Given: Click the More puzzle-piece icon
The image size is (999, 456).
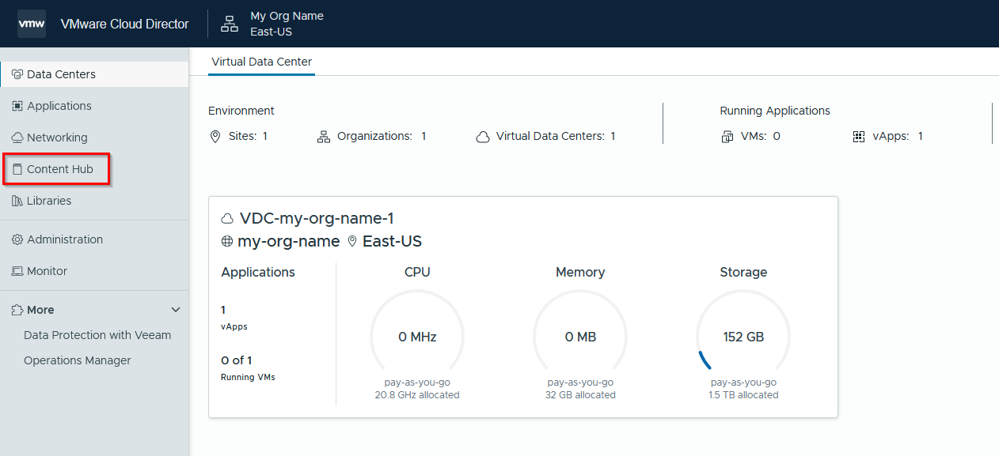Looking at the screenshot, I should point(17,310).
